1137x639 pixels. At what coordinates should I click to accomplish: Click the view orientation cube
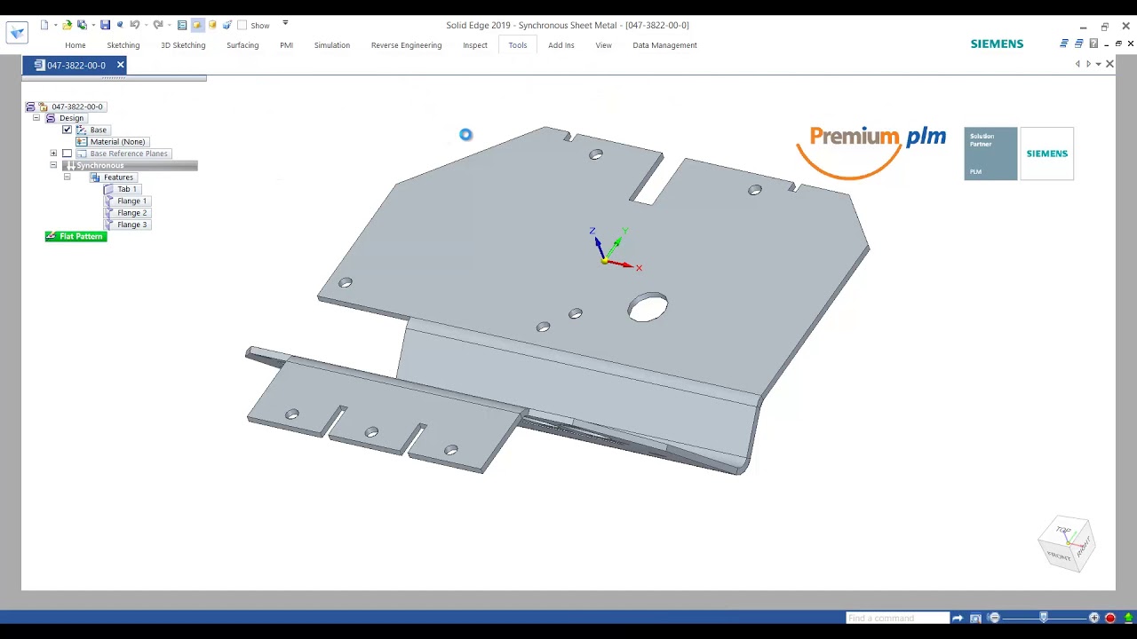(1066, 543)
